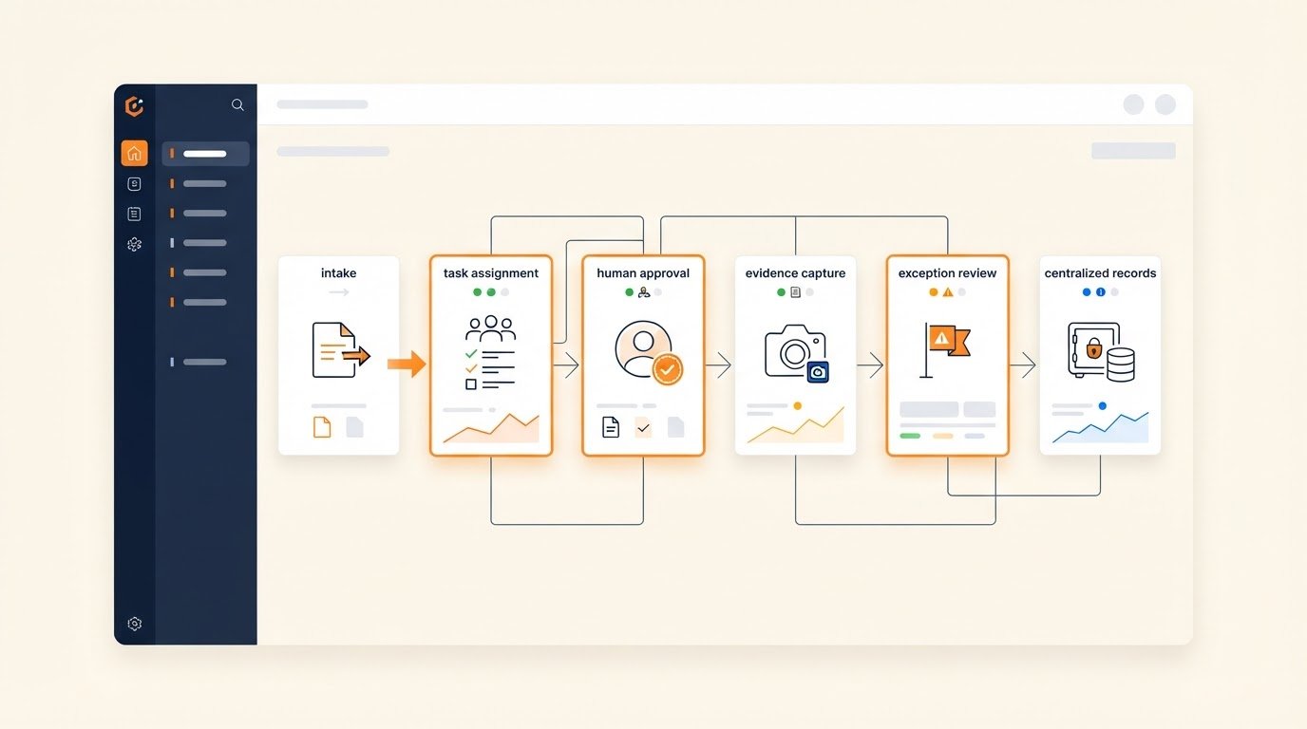Click the "evidence capture" card title

click(795, 273)
